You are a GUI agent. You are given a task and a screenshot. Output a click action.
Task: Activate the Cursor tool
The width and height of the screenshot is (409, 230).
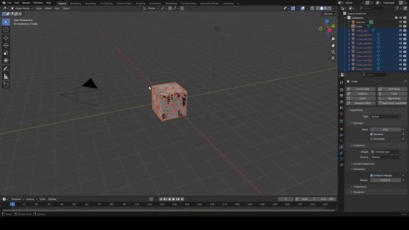(6, 30)
